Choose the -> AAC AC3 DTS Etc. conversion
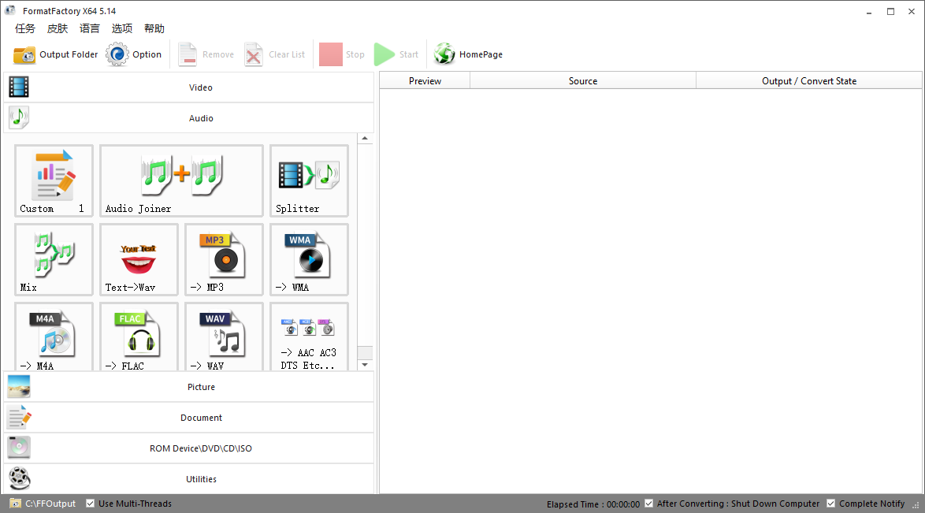This screenshot has height=513, width=925. (x=309, y=337)
